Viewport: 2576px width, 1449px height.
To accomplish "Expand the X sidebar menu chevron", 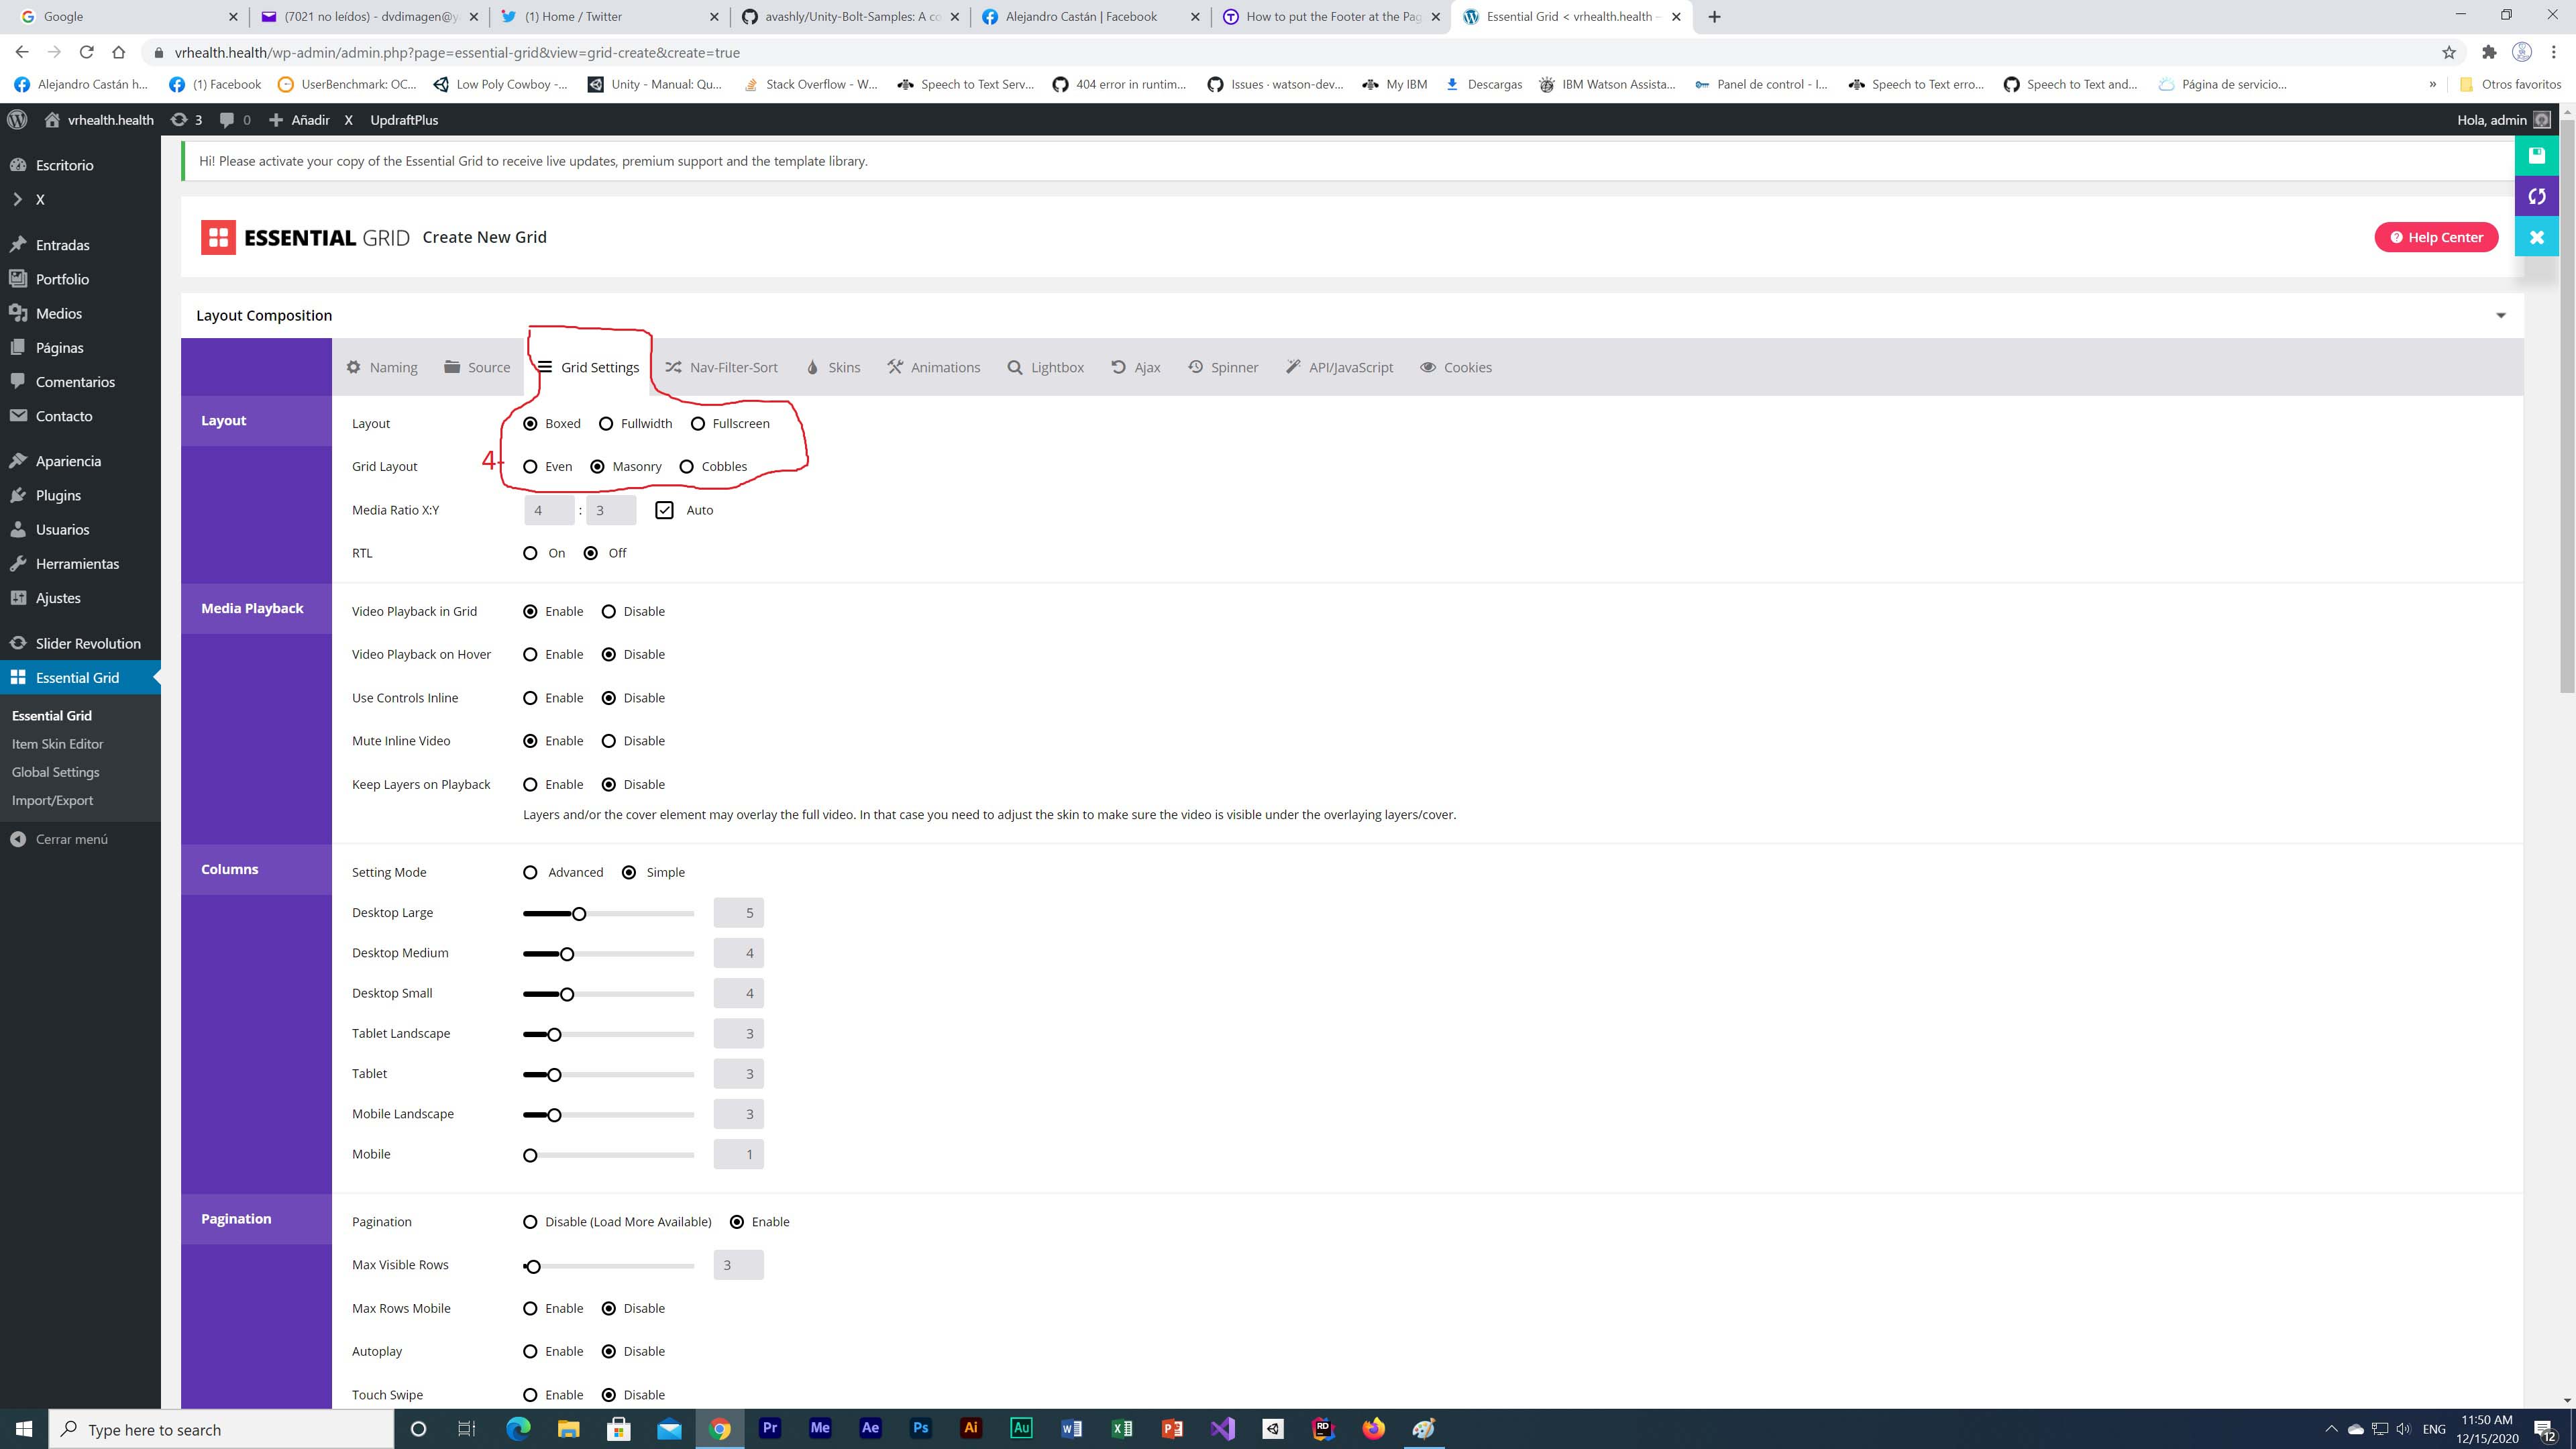I will [x=17, y=199].
